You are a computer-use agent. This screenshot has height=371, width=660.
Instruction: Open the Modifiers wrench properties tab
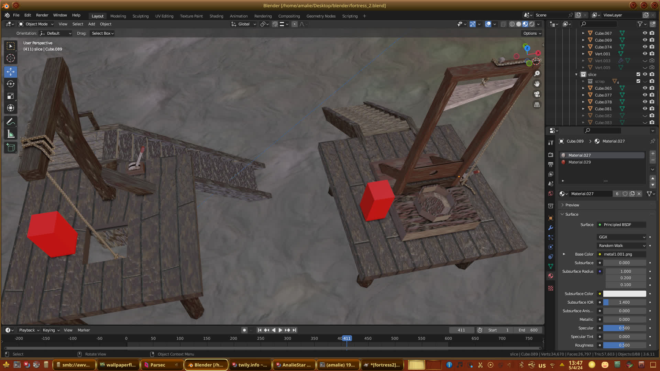point(550,228)
